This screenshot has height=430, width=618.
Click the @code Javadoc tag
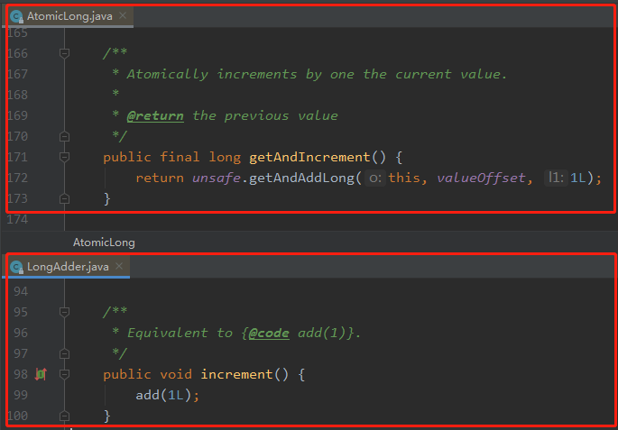pos(269,334)
